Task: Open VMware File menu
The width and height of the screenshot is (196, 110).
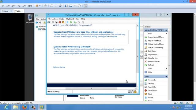Action: click(3, 6)
